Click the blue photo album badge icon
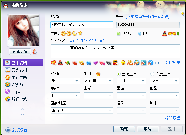The height and width of the screenshot is (135, 186). pyautogui.click(x=144, y=63)
